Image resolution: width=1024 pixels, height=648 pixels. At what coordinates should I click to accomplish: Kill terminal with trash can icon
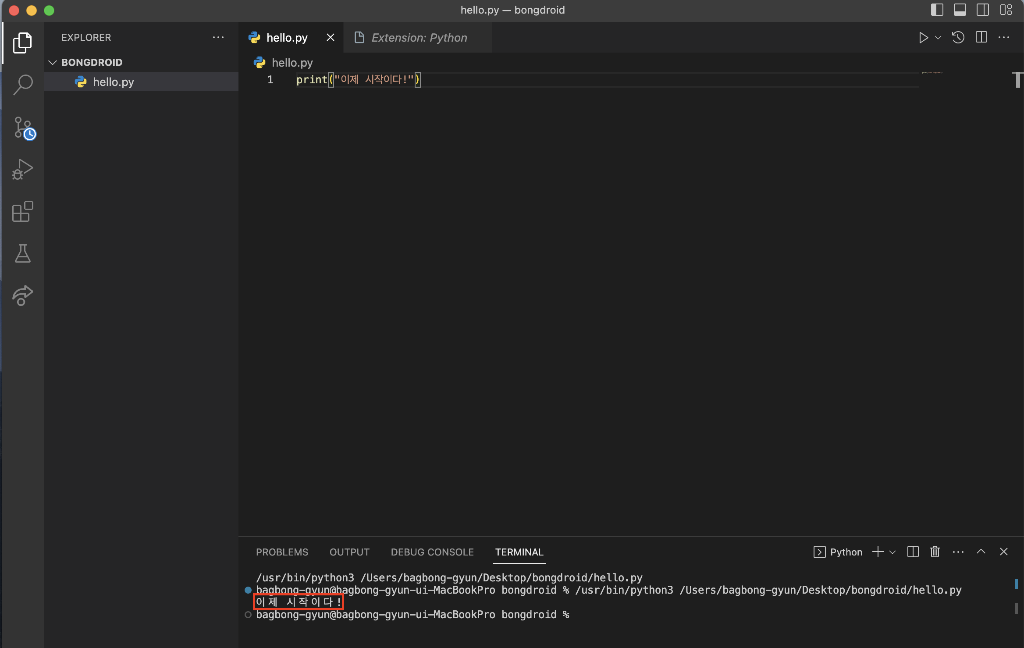(x=935, y=552)
